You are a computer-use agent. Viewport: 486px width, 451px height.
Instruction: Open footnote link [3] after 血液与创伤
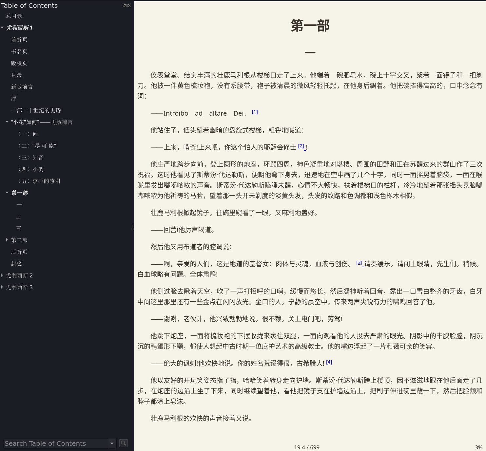(x=360, y=263)
